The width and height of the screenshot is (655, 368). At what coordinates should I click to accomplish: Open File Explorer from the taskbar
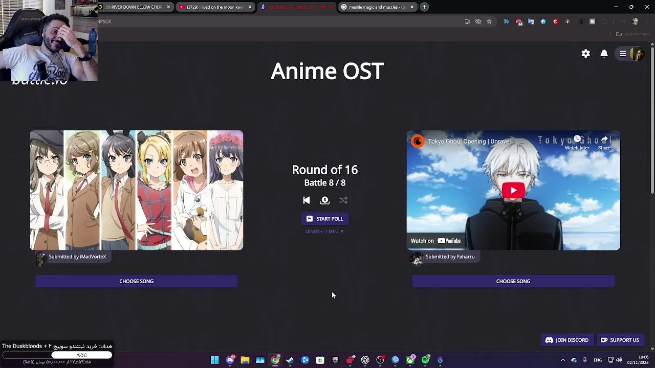pyautogui.click(x=245, y=360)
